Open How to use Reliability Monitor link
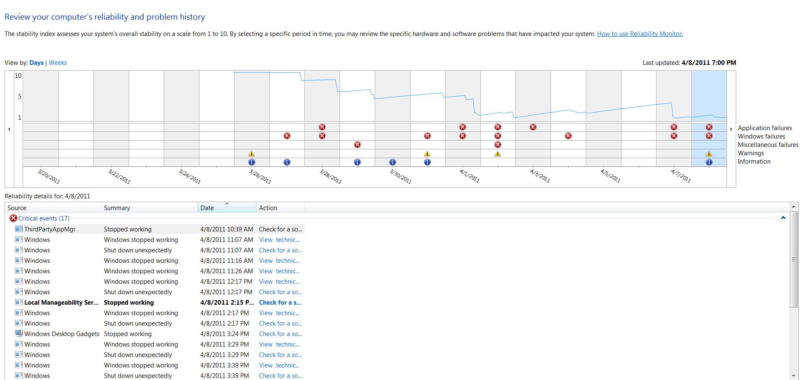The image size is (802, 380). click(640, 34)
